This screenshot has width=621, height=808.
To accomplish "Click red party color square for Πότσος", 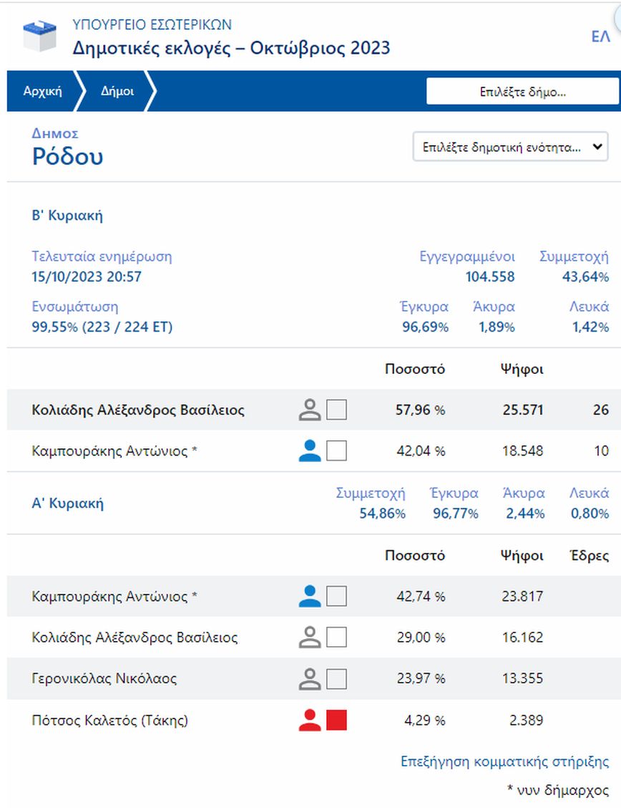I will [x=336, y=720].
